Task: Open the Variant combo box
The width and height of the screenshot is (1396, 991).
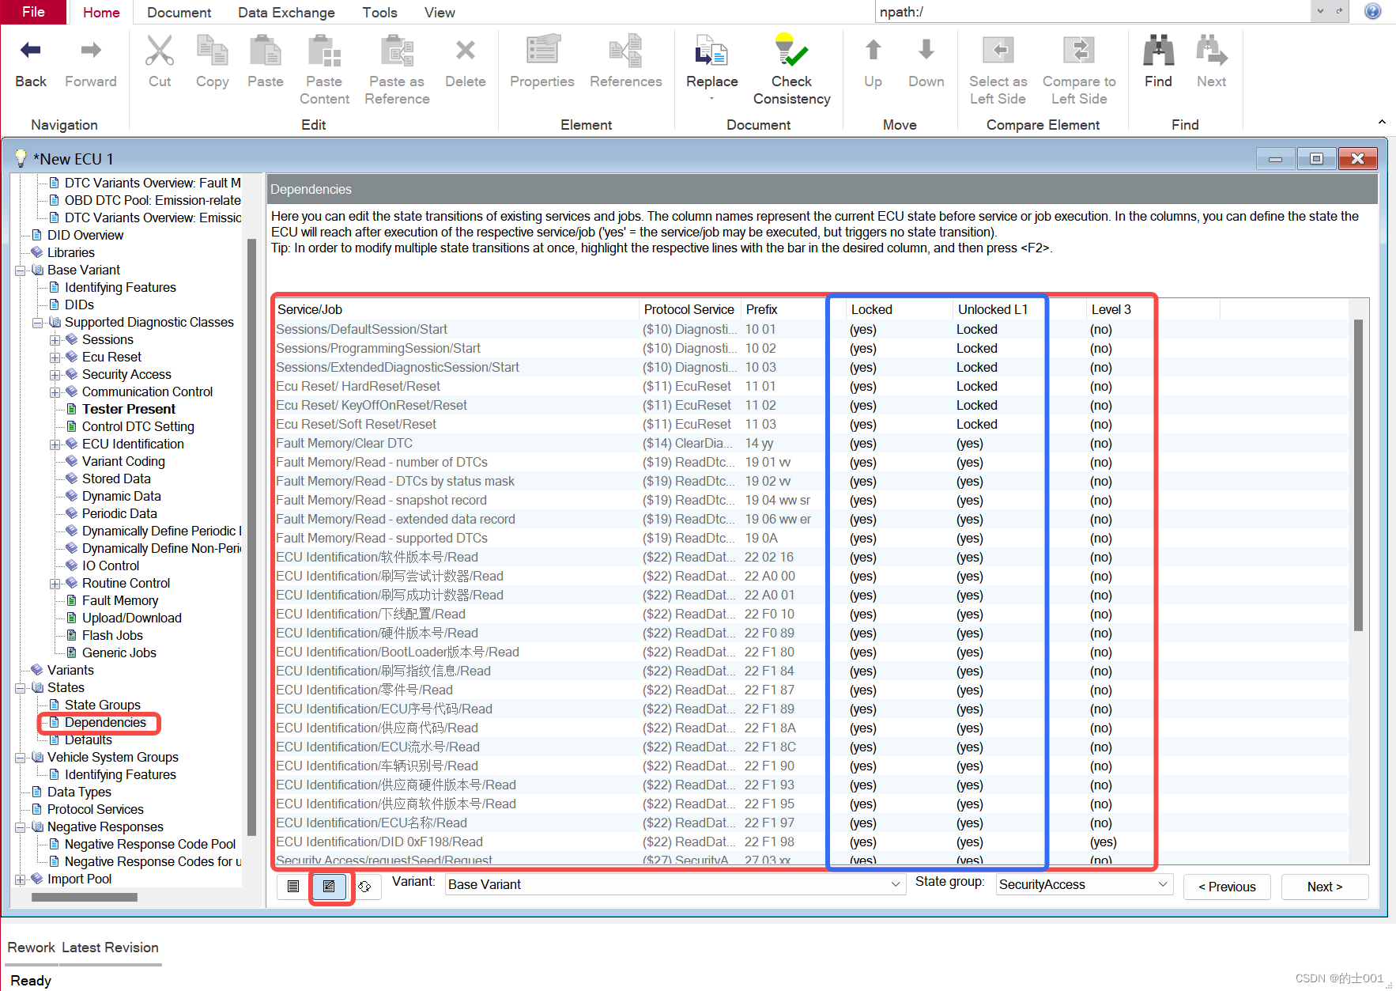Action: [x=675, y=884]
